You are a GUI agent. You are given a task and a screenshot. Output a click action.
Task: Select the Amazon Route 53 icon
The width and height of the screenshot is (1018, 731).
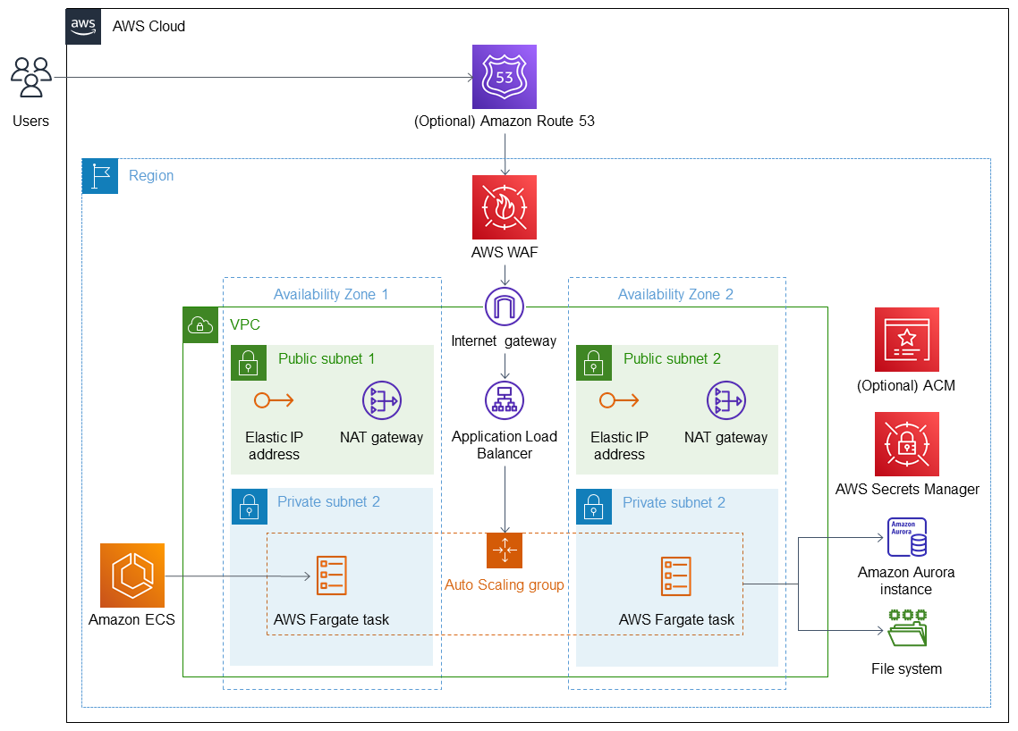[x=505, y=77]
